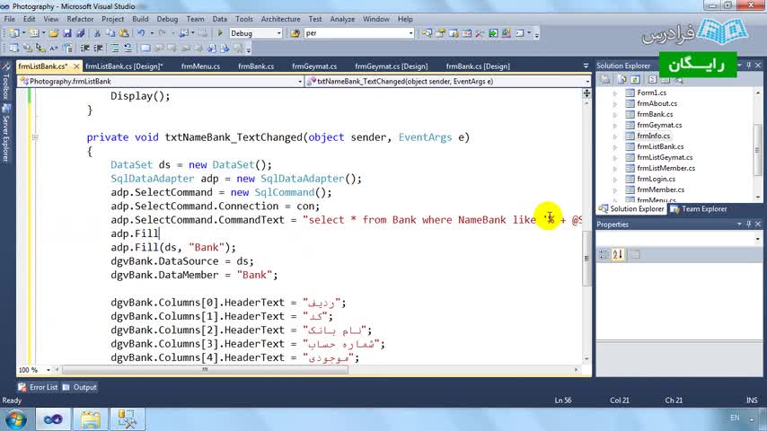
Task: Expand the Form1.cs tree node
Action: point(615,93)
